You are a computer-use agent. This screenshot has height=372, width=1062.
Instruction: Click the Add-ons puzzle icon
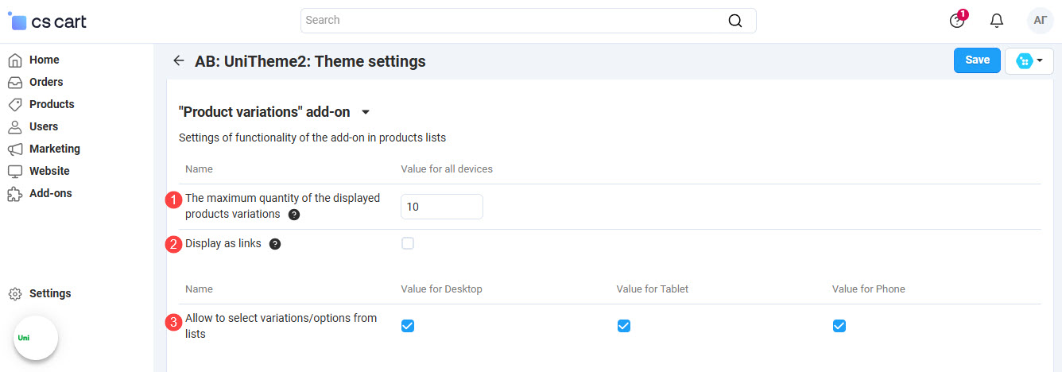pos(14,193)
